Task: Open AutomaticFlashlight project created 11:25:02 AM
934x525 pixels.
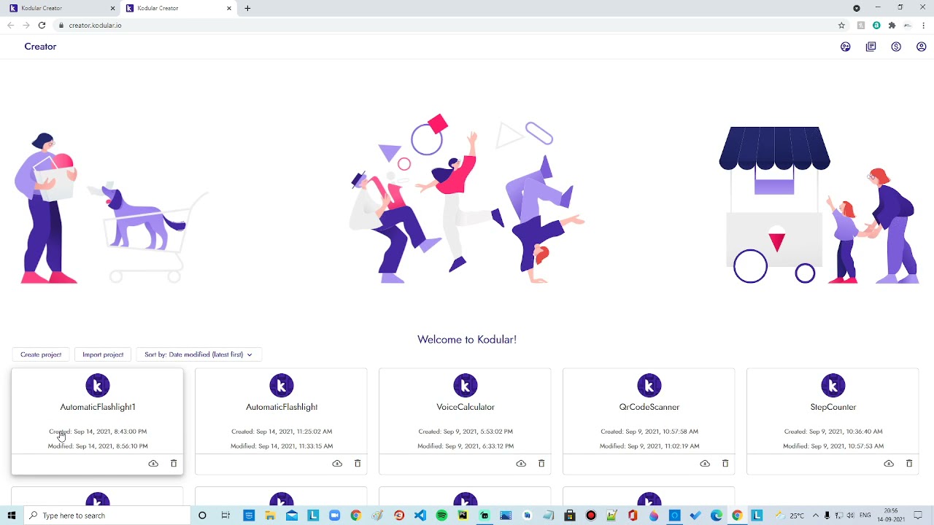Action: click(x=282, y=407)
